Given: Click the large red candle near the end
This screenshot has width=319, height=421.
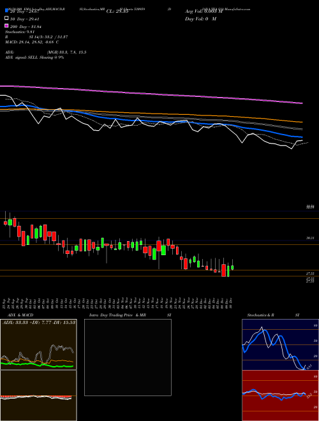Looking at the screenshot, I should 224,270.
